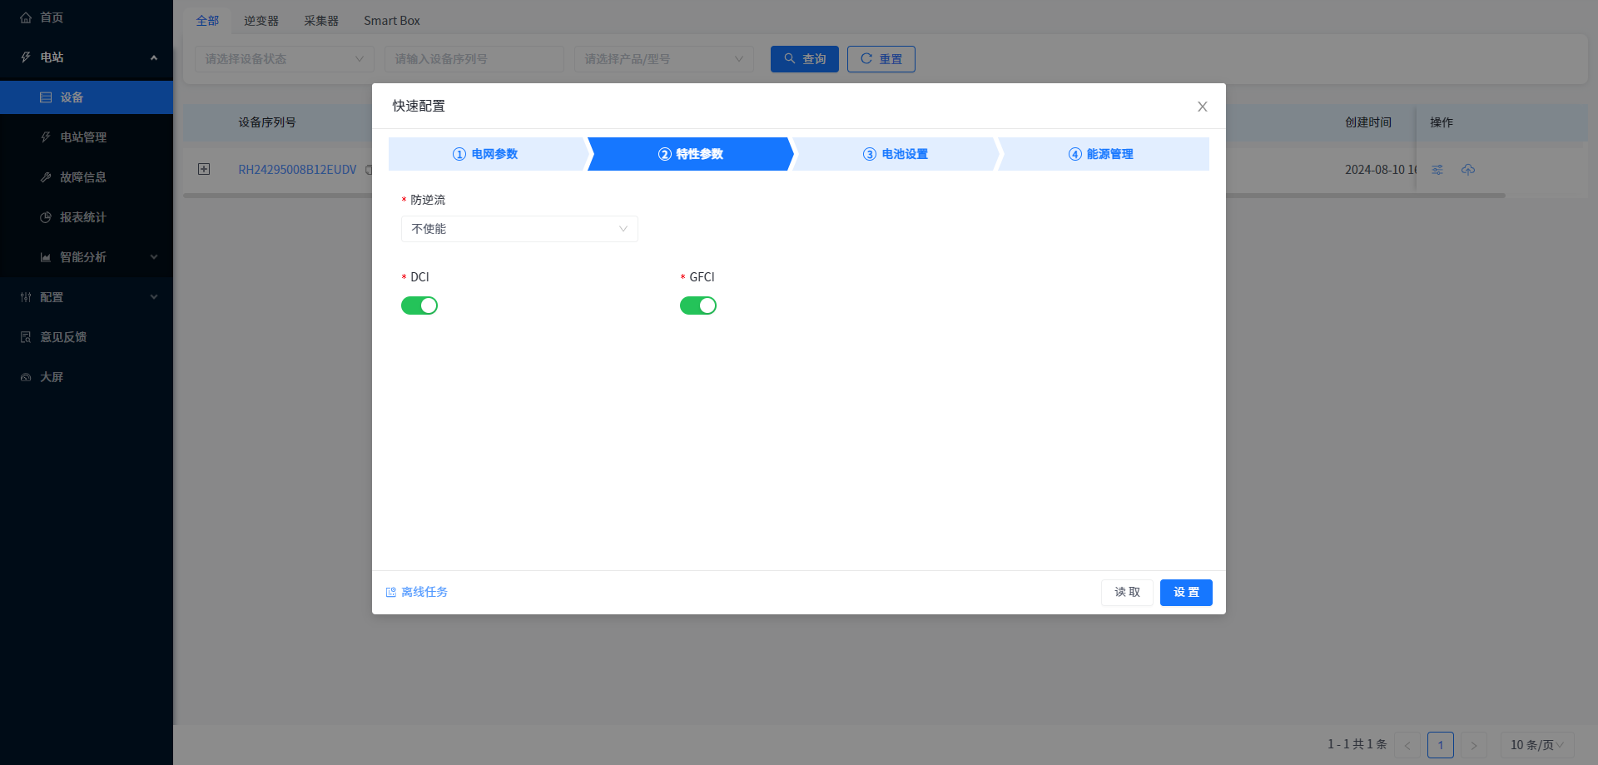This screenshot has height=765, width=1598.
Task: Open 电站管理 in the sidebar
Action: point(82,137)
